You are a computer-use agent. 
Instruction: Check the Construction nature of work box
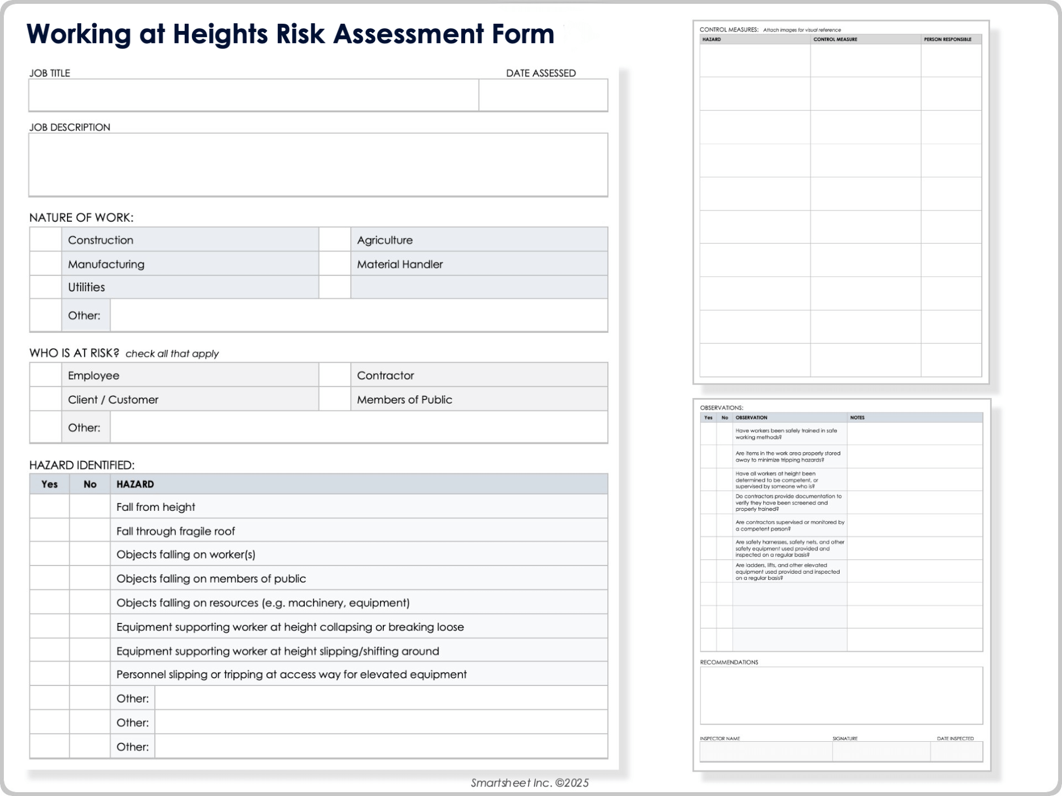pos(46,239)
